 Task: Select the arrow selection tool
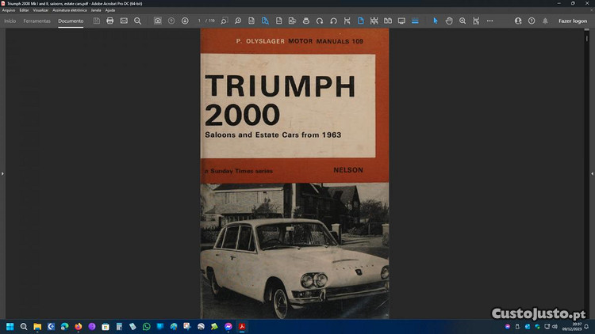[x=435, y=21]
